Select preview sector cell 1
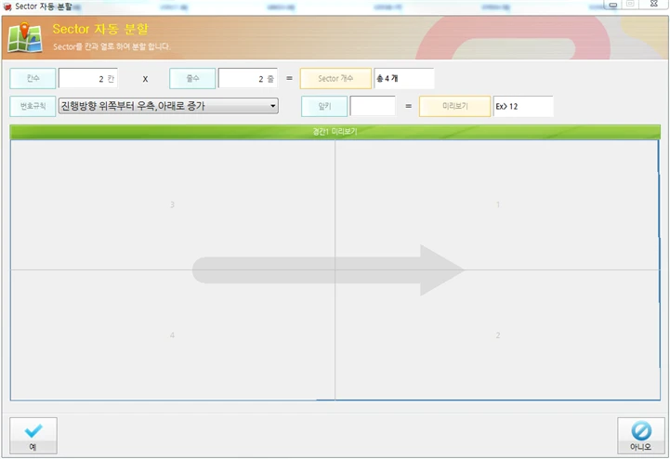Viewport: 670px width, 459px height. click(497, 204)
